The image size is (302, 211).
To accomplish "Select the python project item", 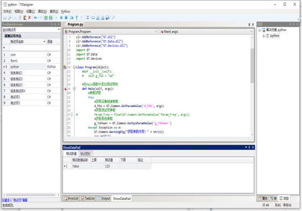I will tap(275, 36).
